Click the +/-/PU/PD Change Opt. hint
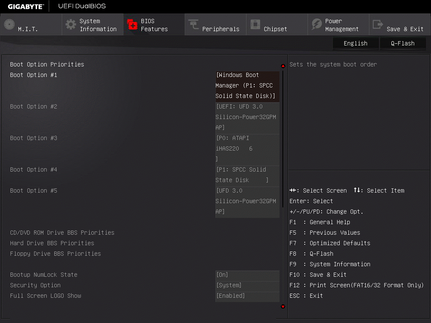The height and width of the screenshot is (323, 431). pyautogui.click(x=326, y=212)
